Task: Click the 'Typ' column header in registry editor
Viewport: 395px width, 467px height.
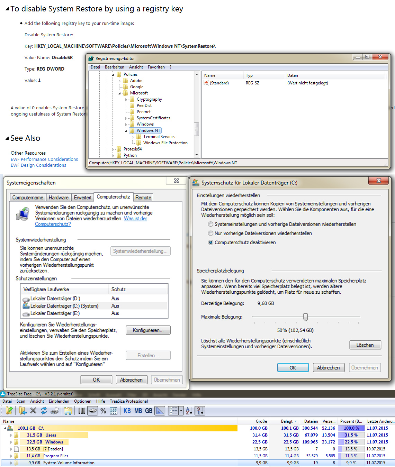Action: pyautogui.click(x=264, y=75)
